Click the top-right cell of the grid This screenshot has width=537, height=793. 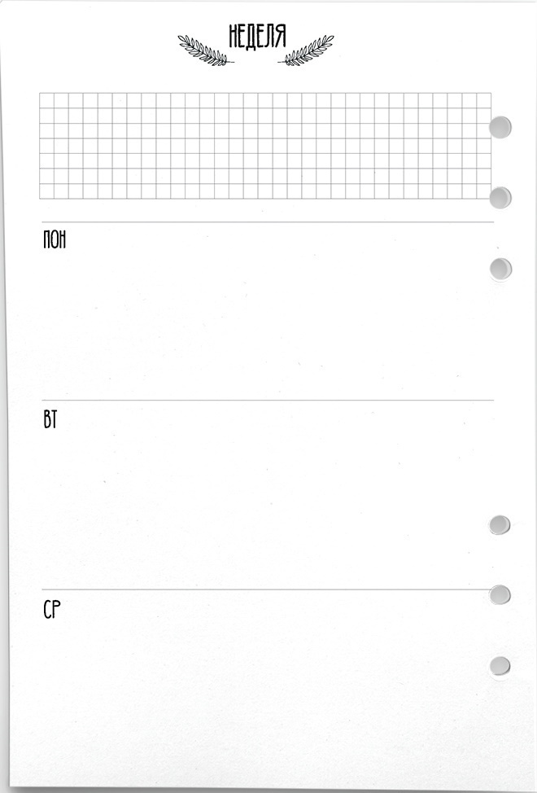[484, 100]
